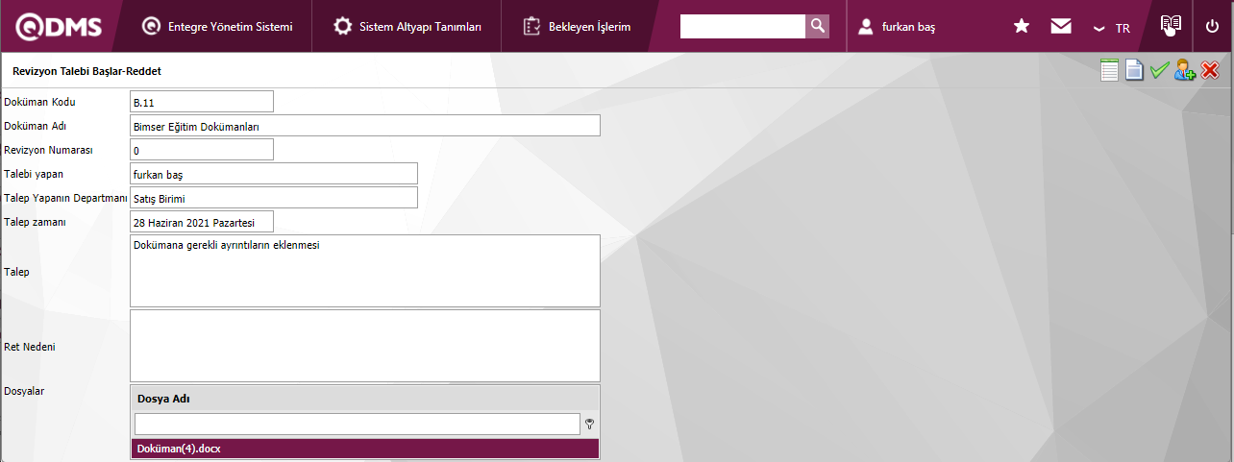Approve the request with green checkmark
Viewport: 1234px width, 462px height.
pyautogui.click(x=1160, y=70)
